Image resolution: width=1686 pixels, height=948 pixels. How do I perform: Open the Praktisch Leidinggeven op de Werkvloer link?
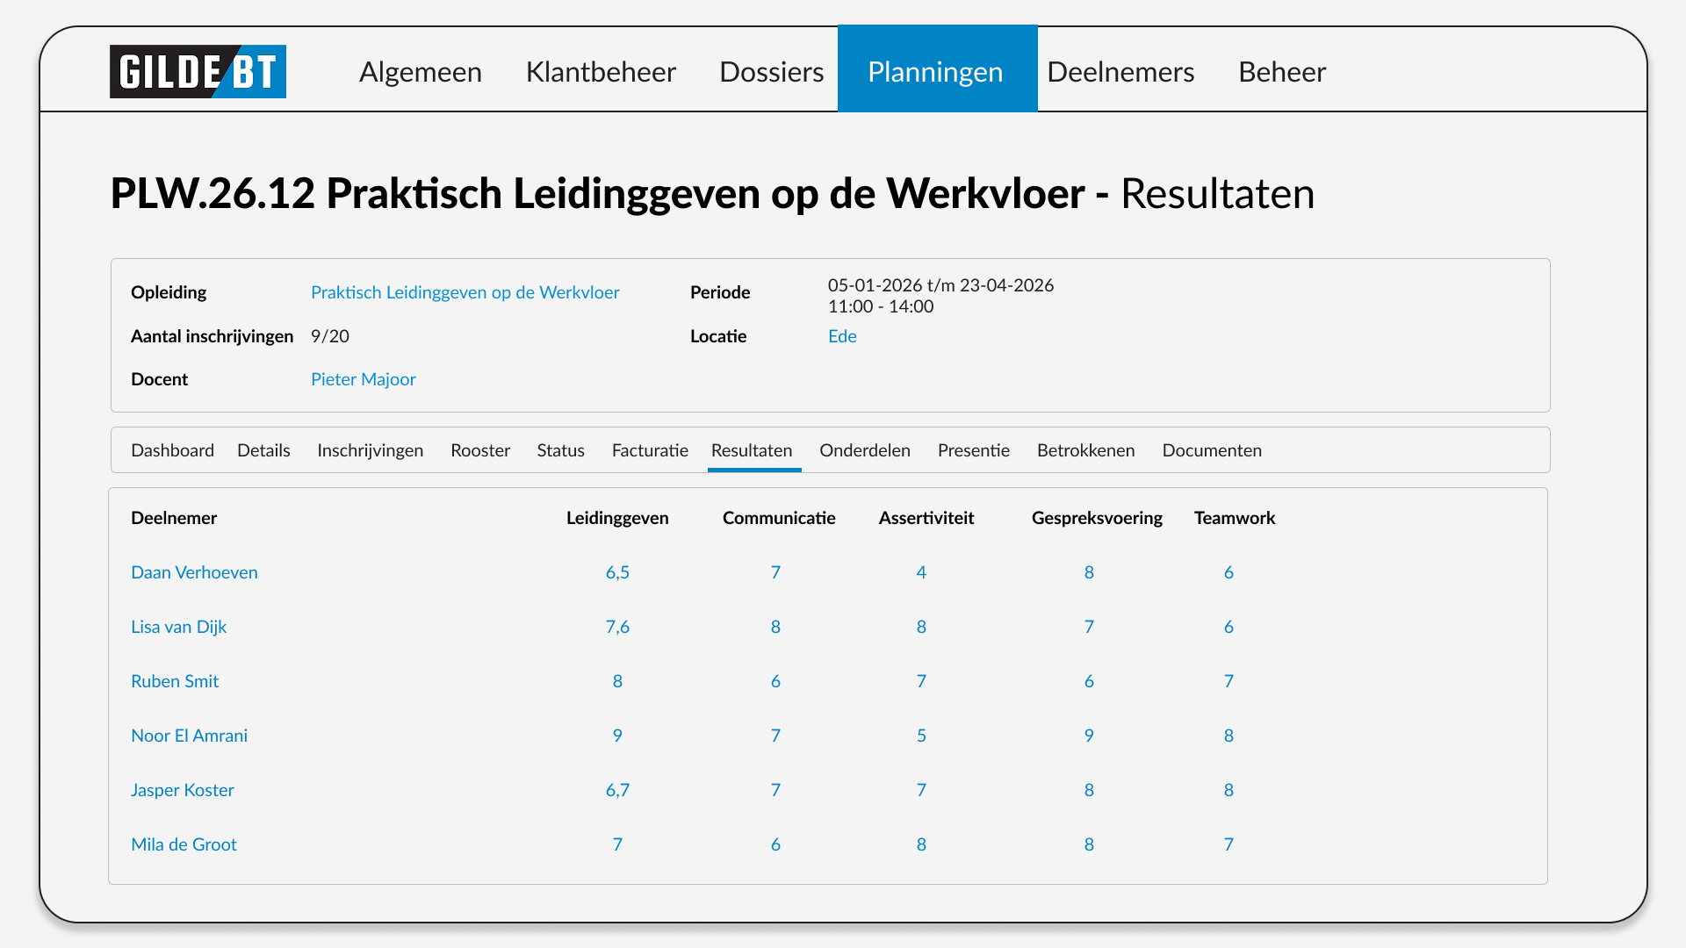pos(465,292)
